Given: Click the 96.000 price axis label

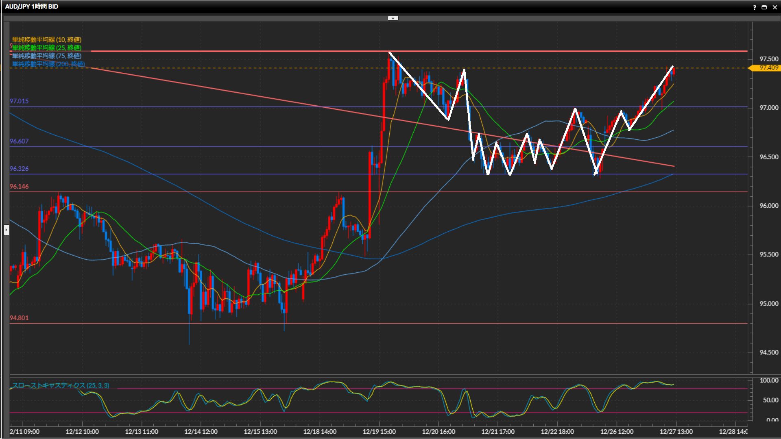Looking at the screenshot, I should [768, 206].
